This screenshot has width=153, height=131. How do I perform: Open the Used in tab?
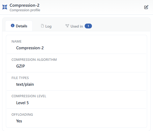coord(79,26)
